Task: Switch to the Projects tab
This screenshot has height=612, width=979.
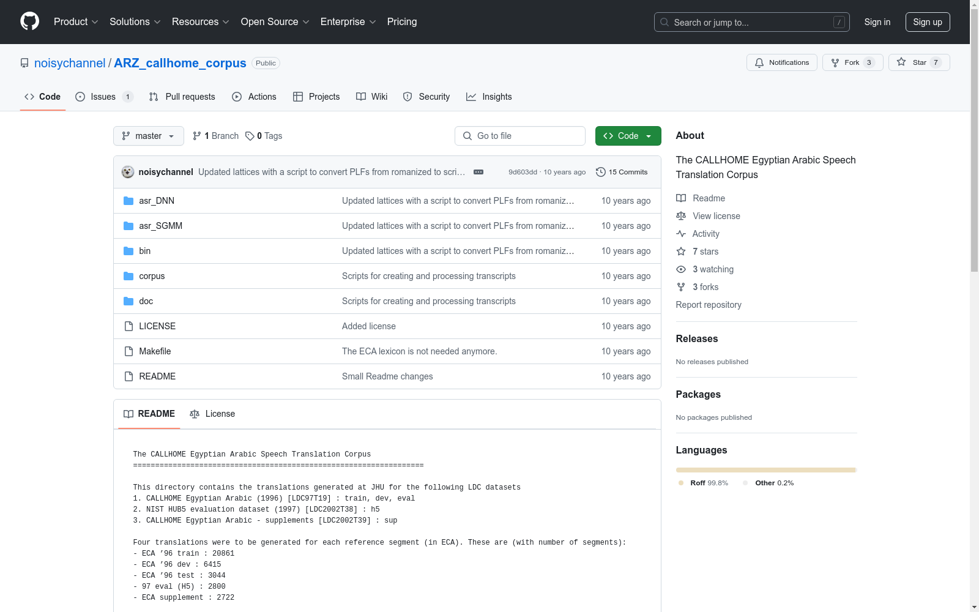Action: coord(316,97)
